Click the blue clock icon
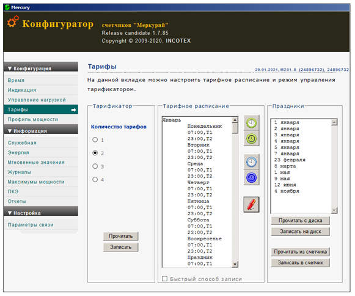This screenshot has width=355, height=296. [x=251, y=162]
